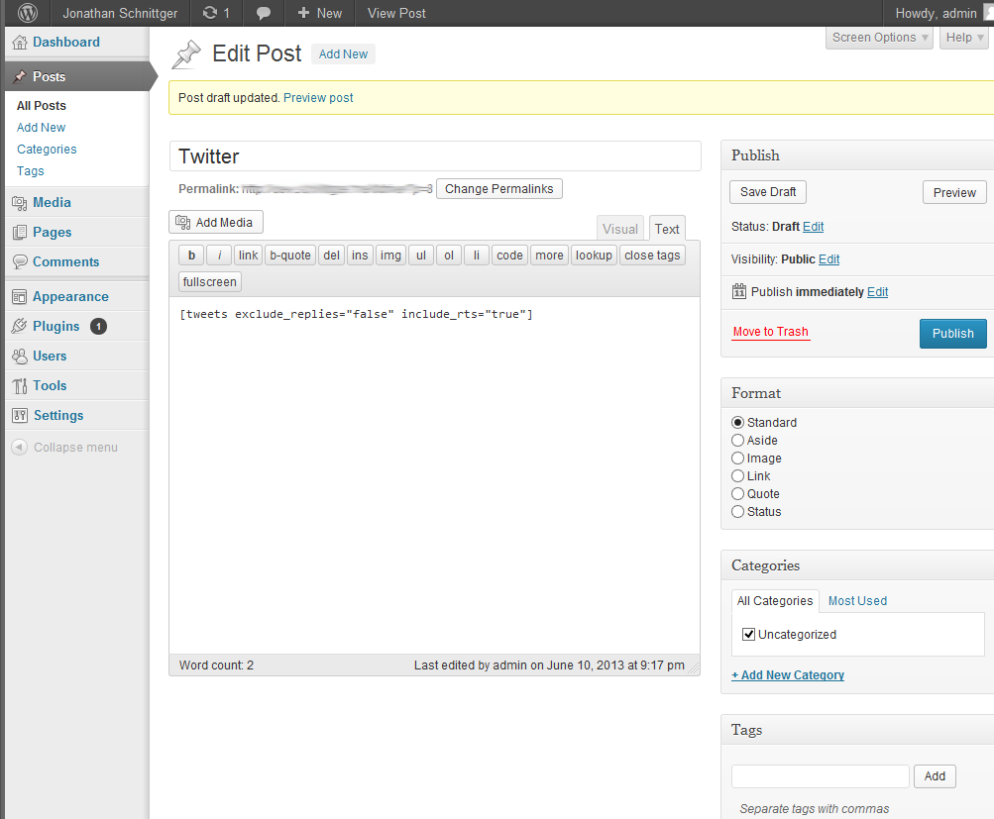The image size is (994, 819).
Task: Select the Status post format
Action: 738,511
